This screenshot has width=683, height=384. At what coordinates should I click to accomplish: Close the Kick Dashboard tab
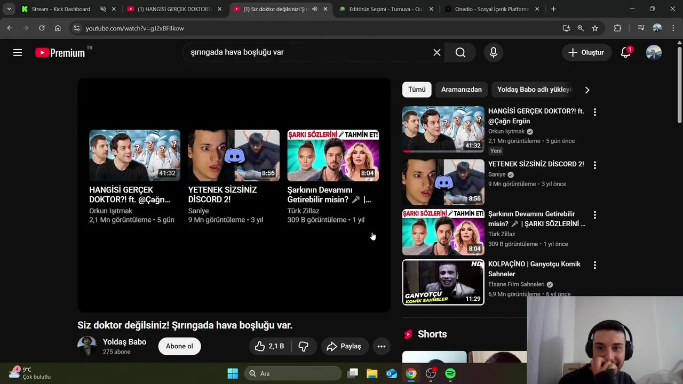tap(113, 9)
